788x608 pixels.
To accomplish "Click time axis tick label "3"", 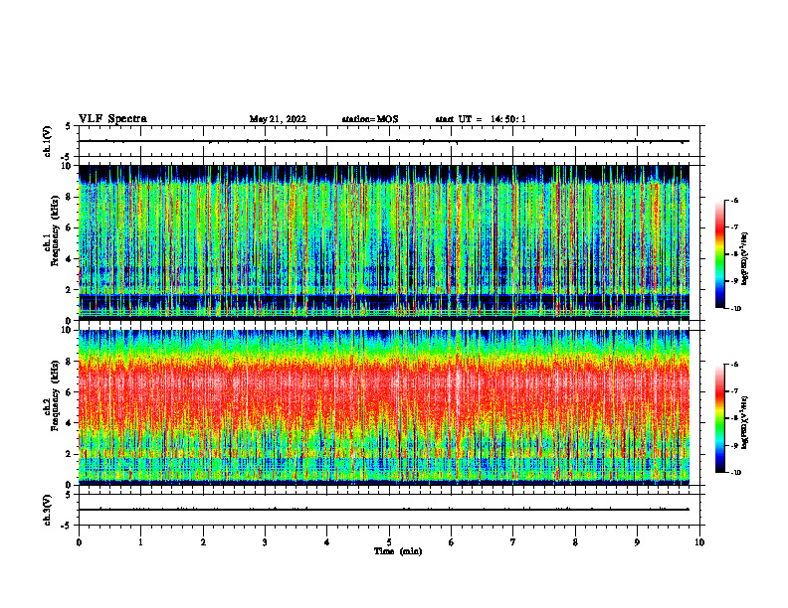I will 265,542.
